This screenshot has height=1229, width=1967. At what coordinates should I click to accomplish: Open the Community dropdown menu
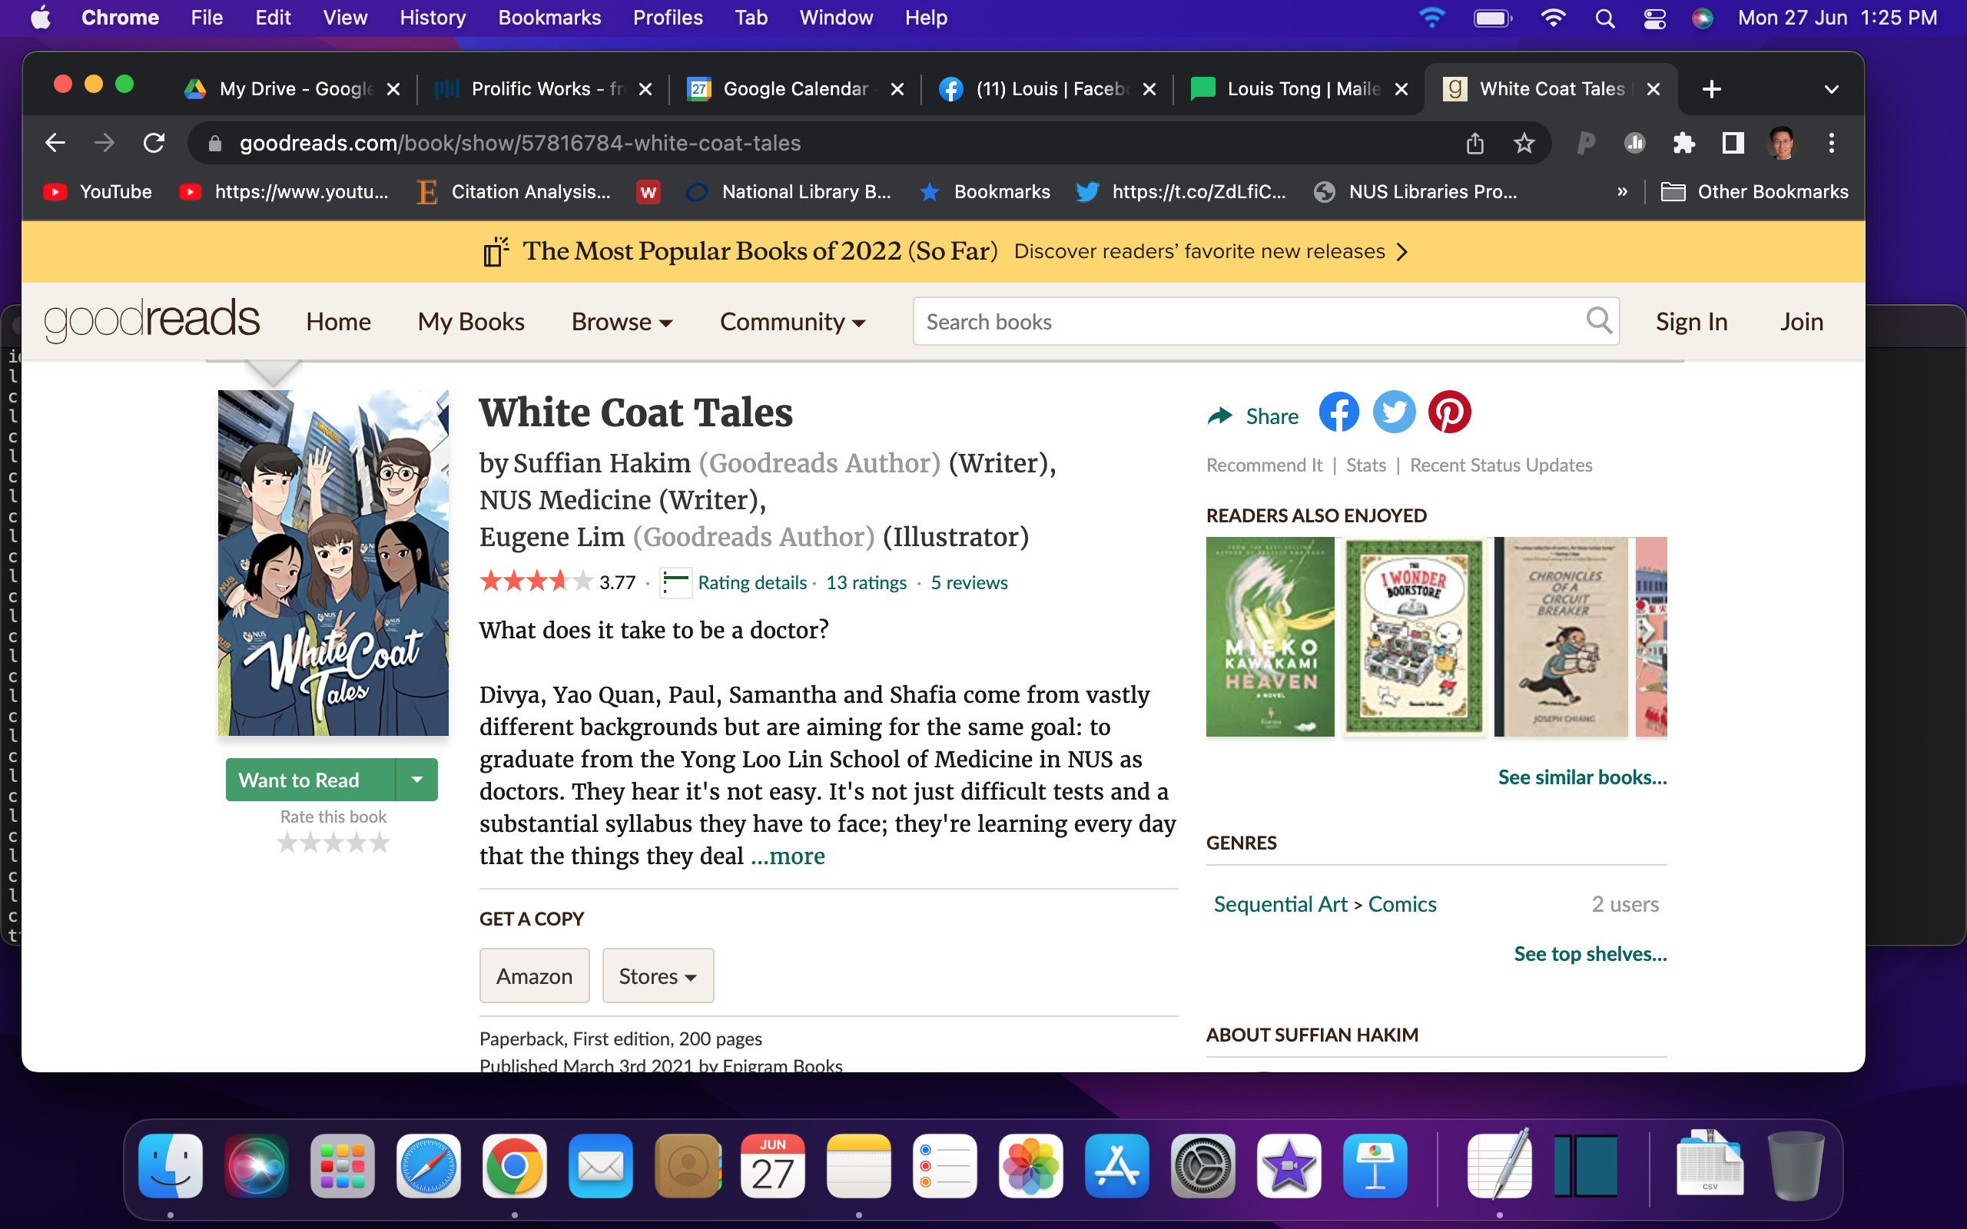coord(792,322)
